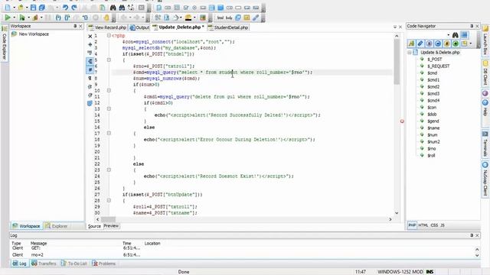Select the Update_Delete.php tab
The height and width of the screenshot is (275, 490).
point(178,27)
